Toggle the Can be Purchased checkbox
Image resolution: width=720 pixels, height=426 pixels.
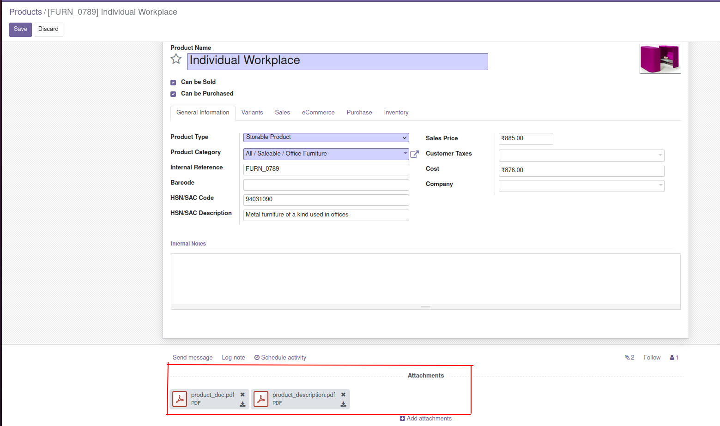pyautogui.click(x=173, y=94)
